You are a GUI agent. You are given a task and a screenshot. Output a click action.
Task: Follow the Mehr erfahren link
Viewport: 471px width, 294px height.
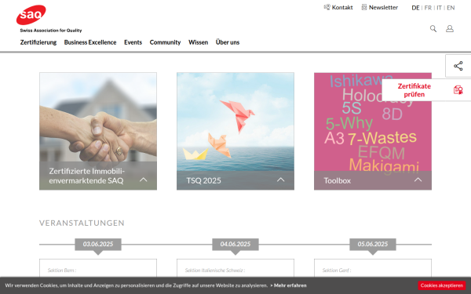click(288, 285)
